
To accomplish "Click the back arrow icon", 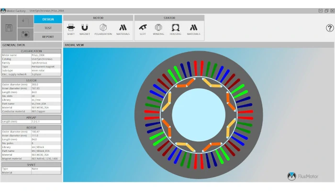I will pyautogui.click(x=25, y=21).
